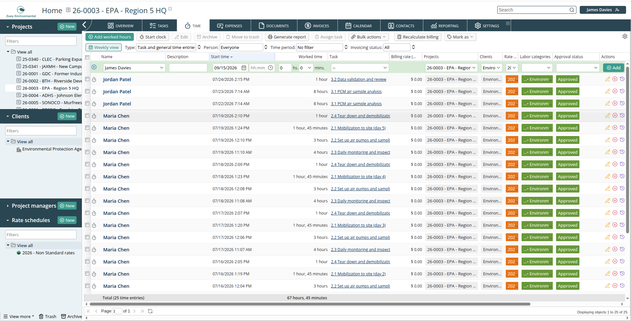The image size is (631, 321).
Task: Switch to the Overview tab
Action: coord(121,26)
